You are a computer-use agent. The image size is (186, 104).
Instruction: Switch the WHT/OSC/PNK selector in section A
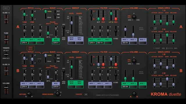(55, 14)
